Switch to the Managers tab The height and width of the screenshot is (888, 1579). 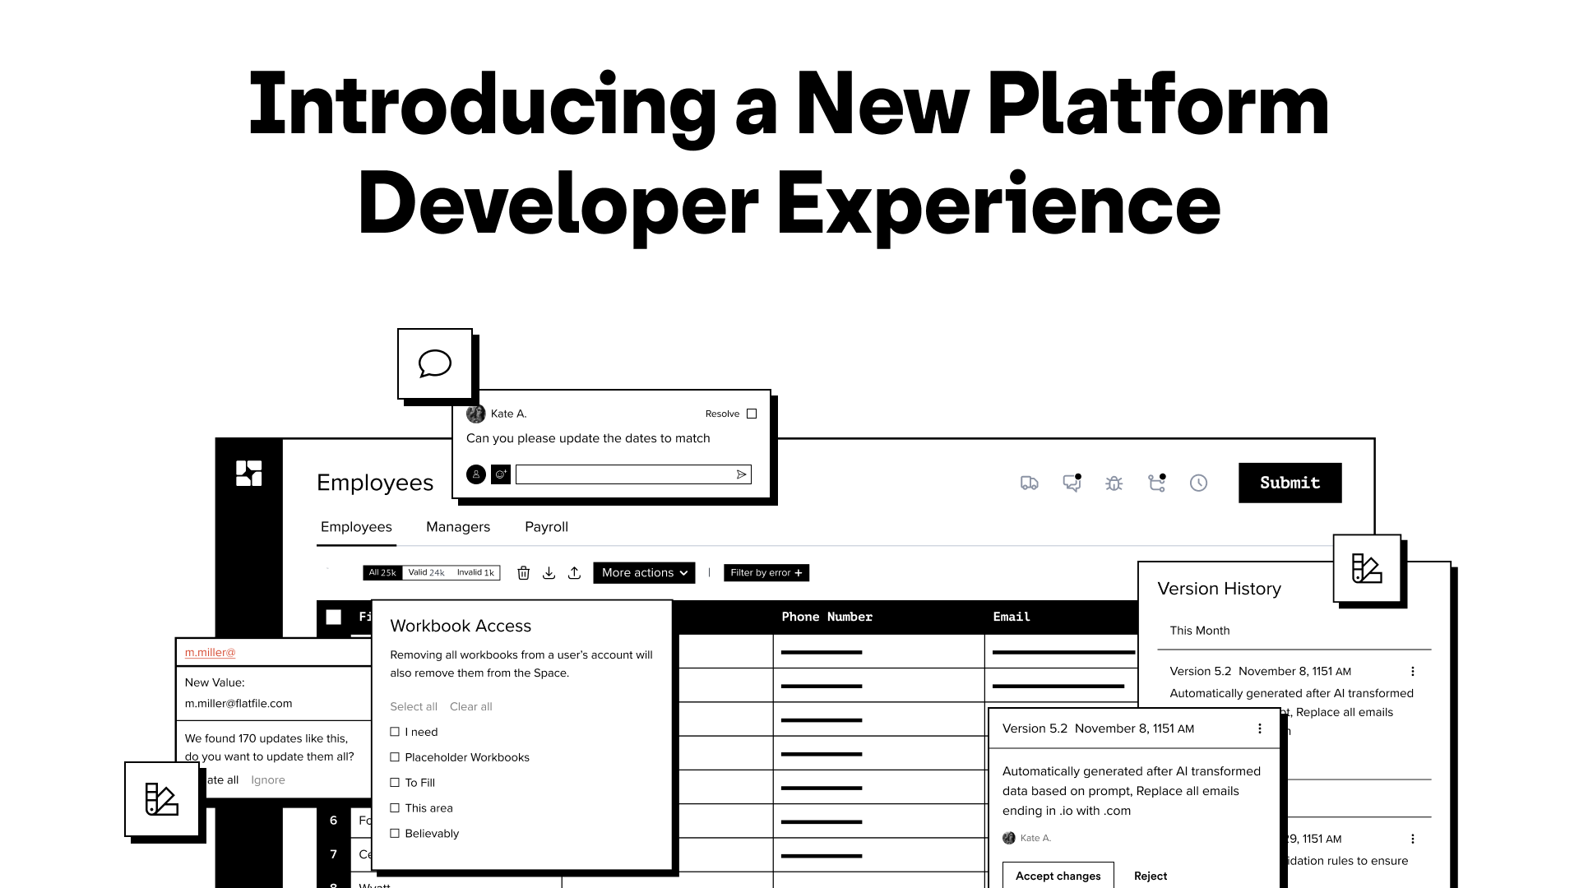click(x=458, y=527)
